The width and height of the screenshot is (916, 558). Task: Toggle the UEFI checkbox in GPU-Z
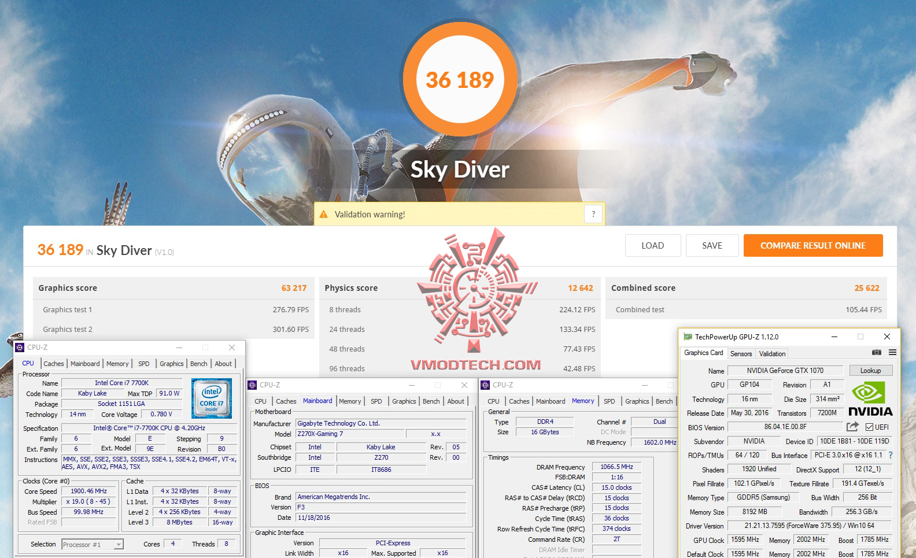coord(869,427)
